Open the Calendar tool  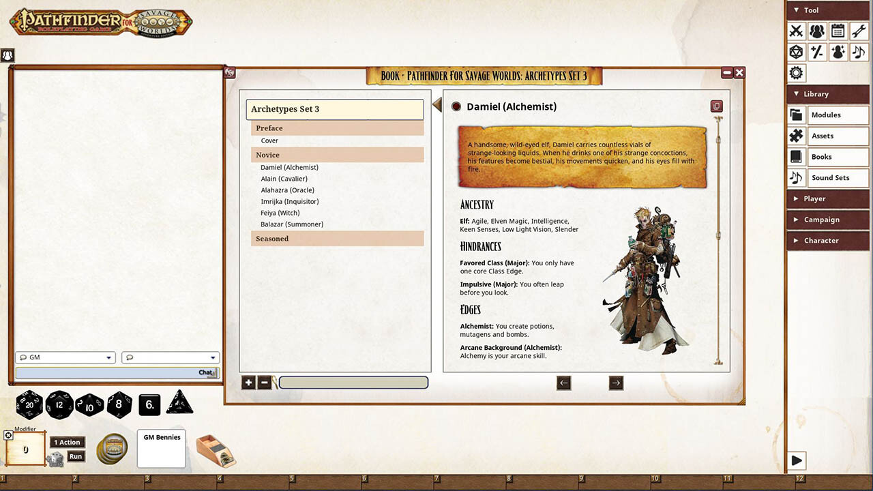[837, 31]
